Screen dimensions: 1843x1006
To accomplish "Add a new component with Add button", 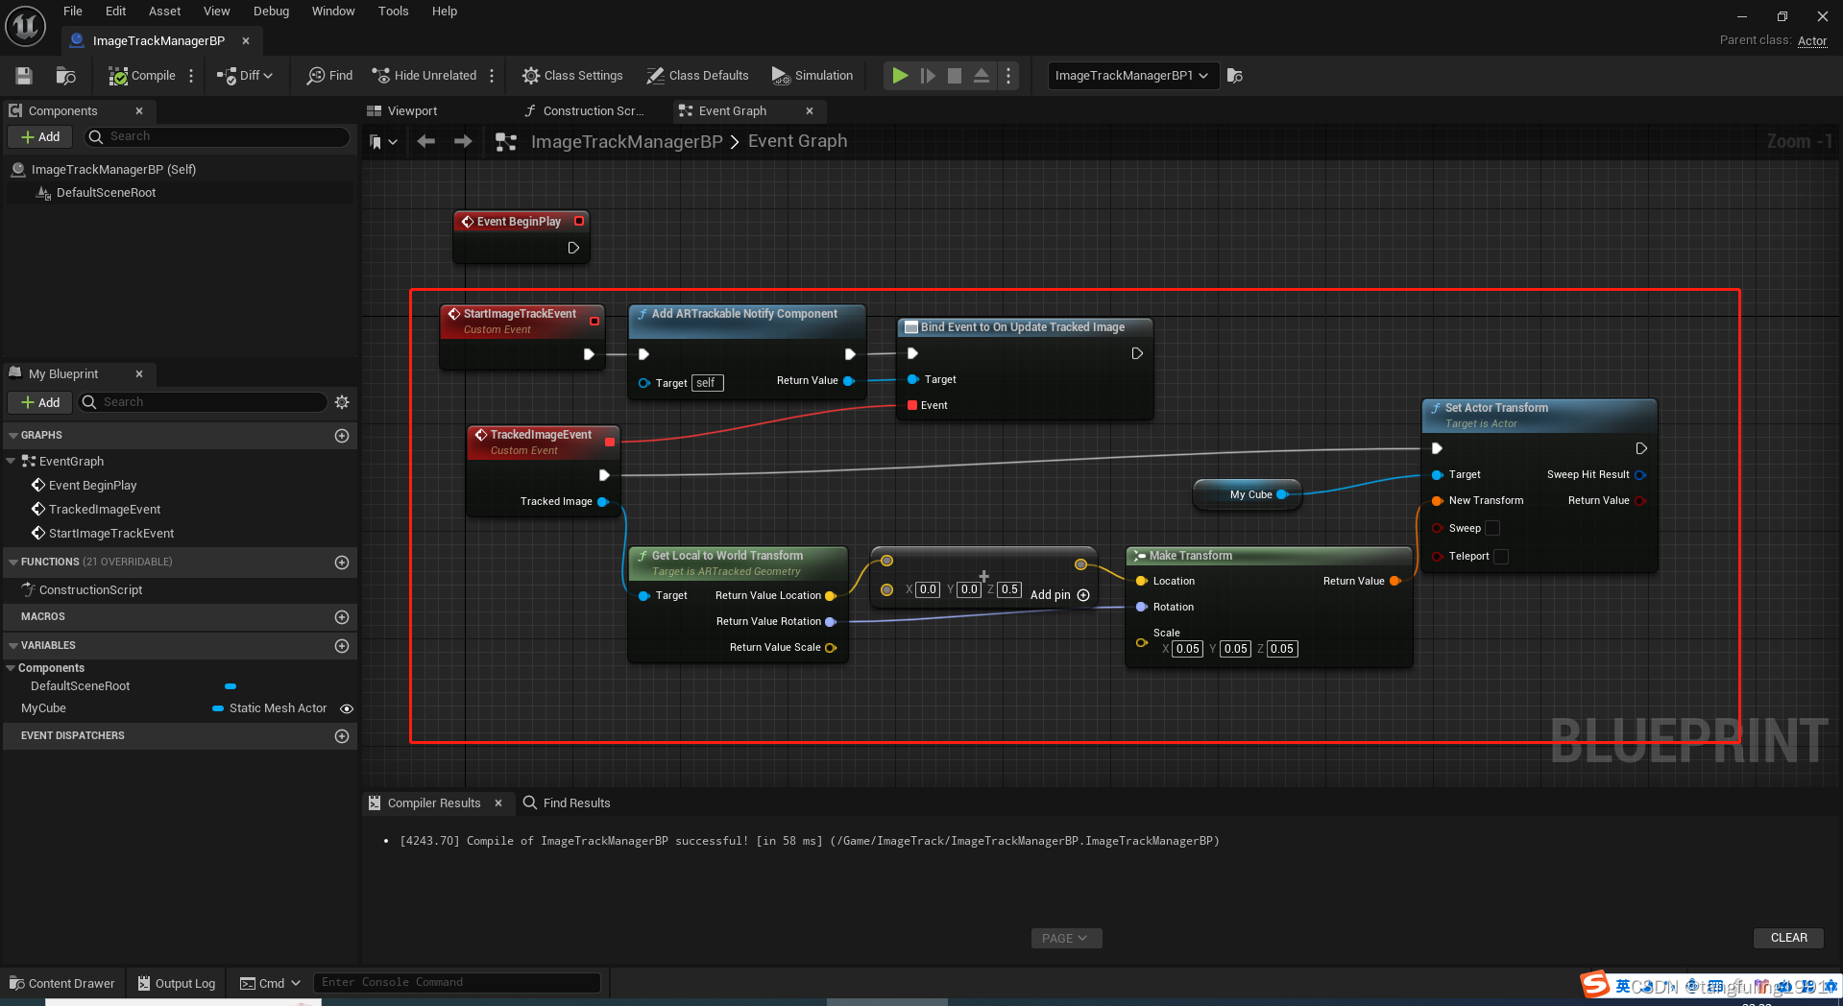I will [40, 137].
